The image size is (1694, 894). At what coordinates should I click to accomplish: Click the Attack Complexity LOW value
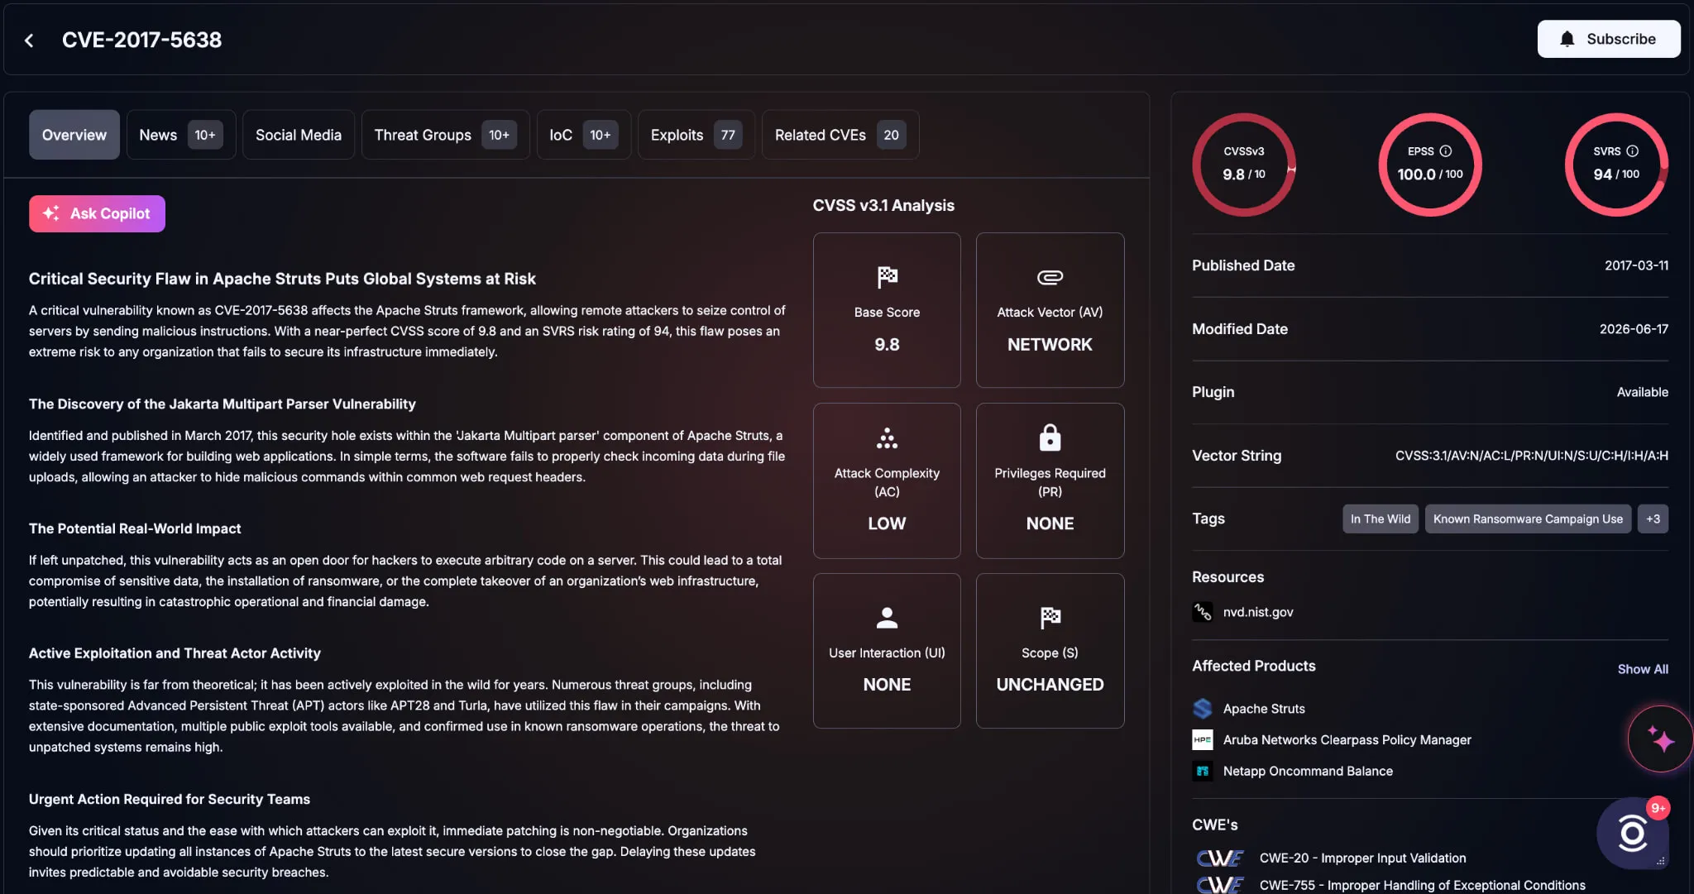point(887,523)
